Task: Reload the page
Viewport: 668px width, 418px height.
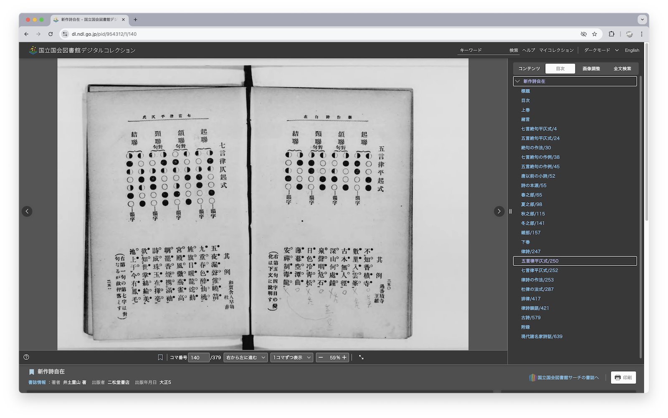Action: point(51,34)
